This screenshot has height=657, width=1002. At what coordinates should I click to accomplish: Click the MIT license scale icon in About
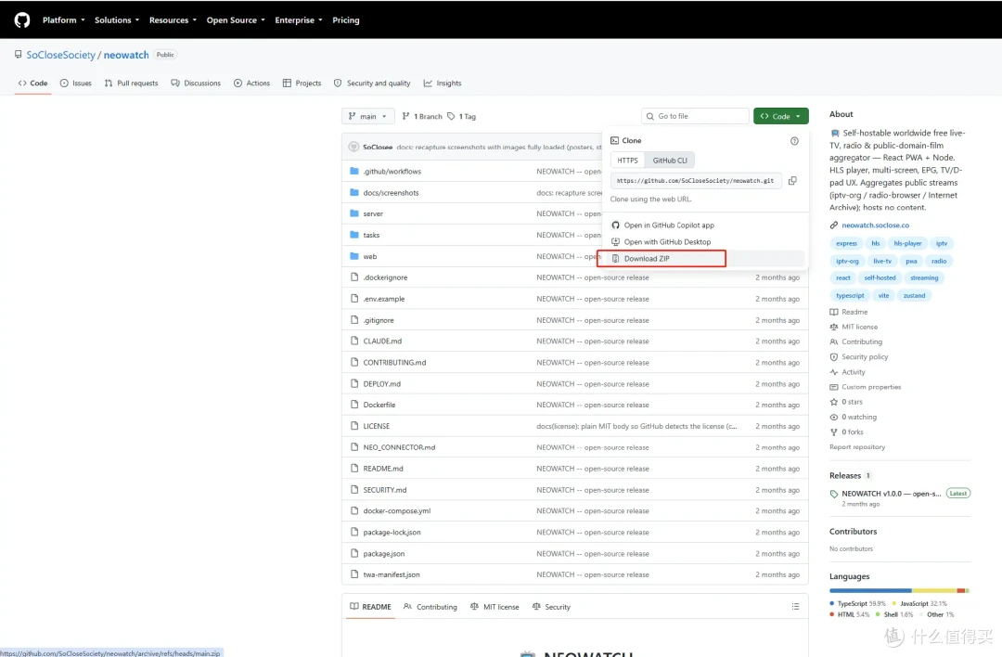(834, 327)
